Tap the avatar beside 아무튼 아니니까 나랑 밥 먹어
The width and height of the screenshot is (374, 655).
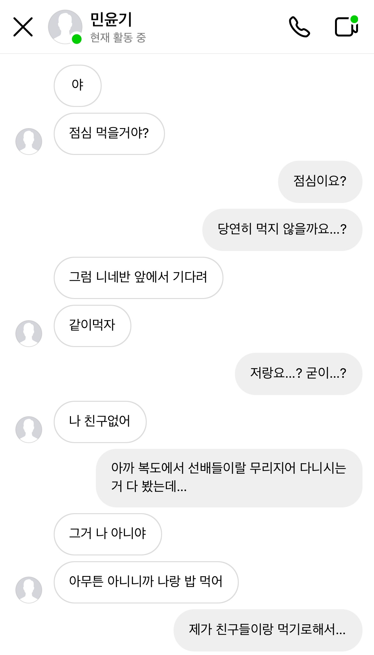(x=29, y=590)
